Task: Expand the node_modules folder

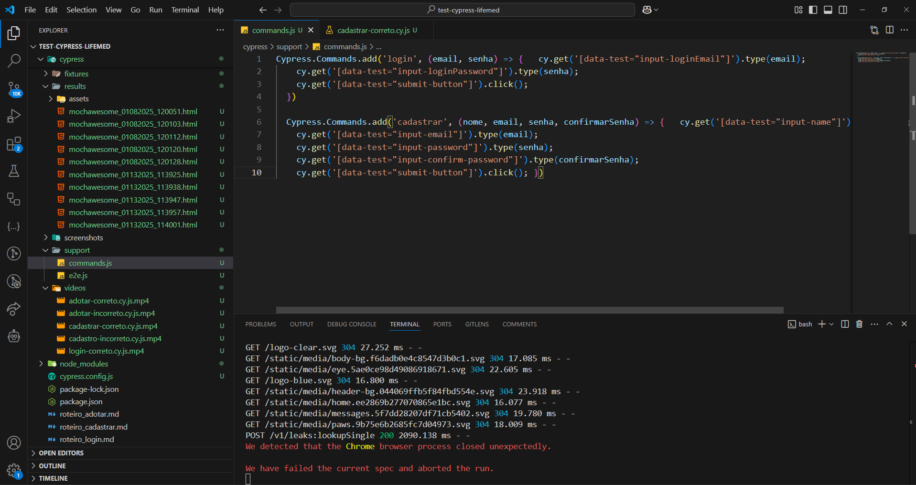Action: tap(41, 364)
